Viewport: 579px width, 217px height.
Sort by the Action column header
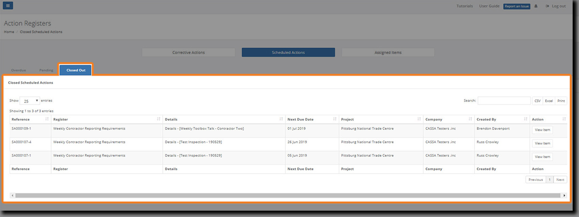coord(549,119)
